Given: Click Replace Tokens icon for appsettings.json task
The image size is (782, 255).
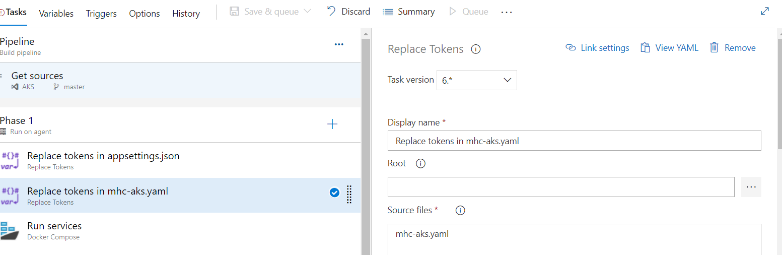Looking at the screenshot, I should click(x=10, y=160).
